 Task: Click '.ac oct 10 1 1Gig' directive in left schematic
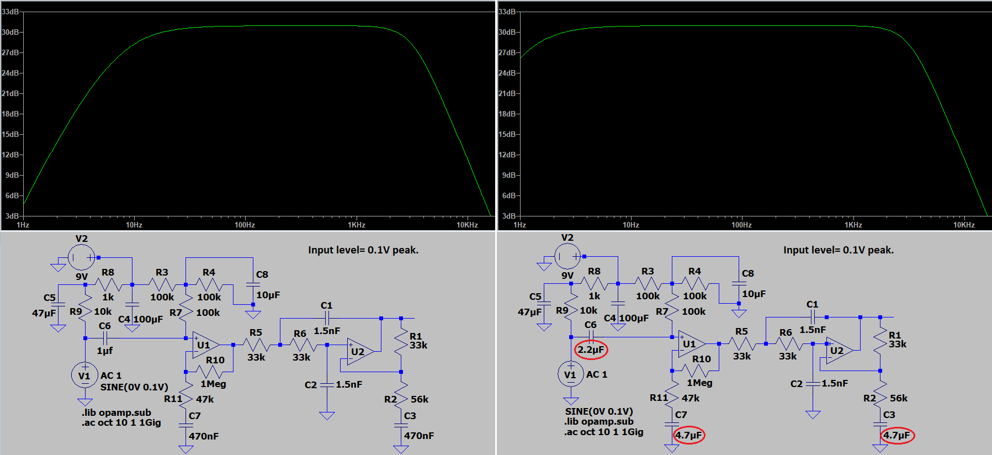(x=122, y=423)
